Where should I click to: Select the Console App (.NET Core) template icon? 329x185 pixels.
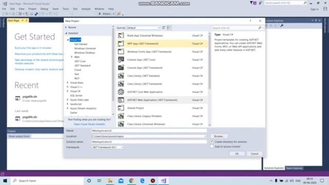point(121,60)
